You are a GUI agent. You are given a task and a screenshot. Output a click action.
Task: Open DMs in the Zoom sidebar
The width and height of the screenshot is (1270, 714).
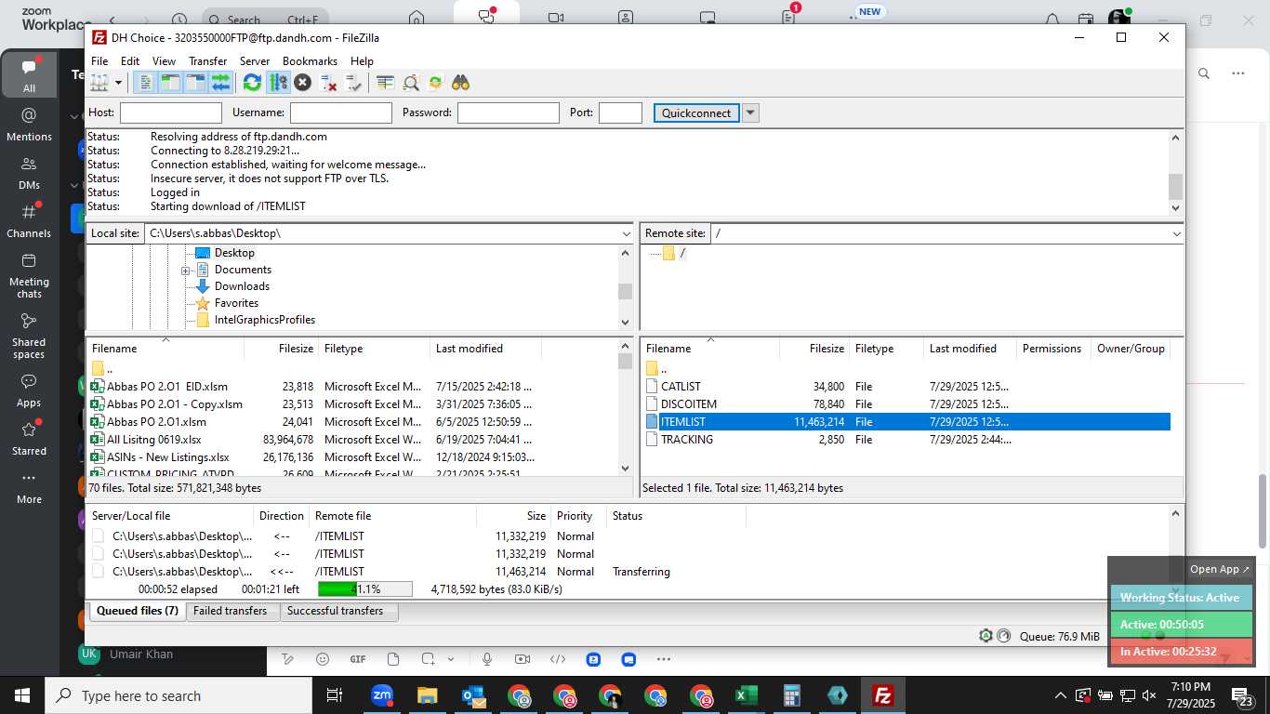coord(29,173)
